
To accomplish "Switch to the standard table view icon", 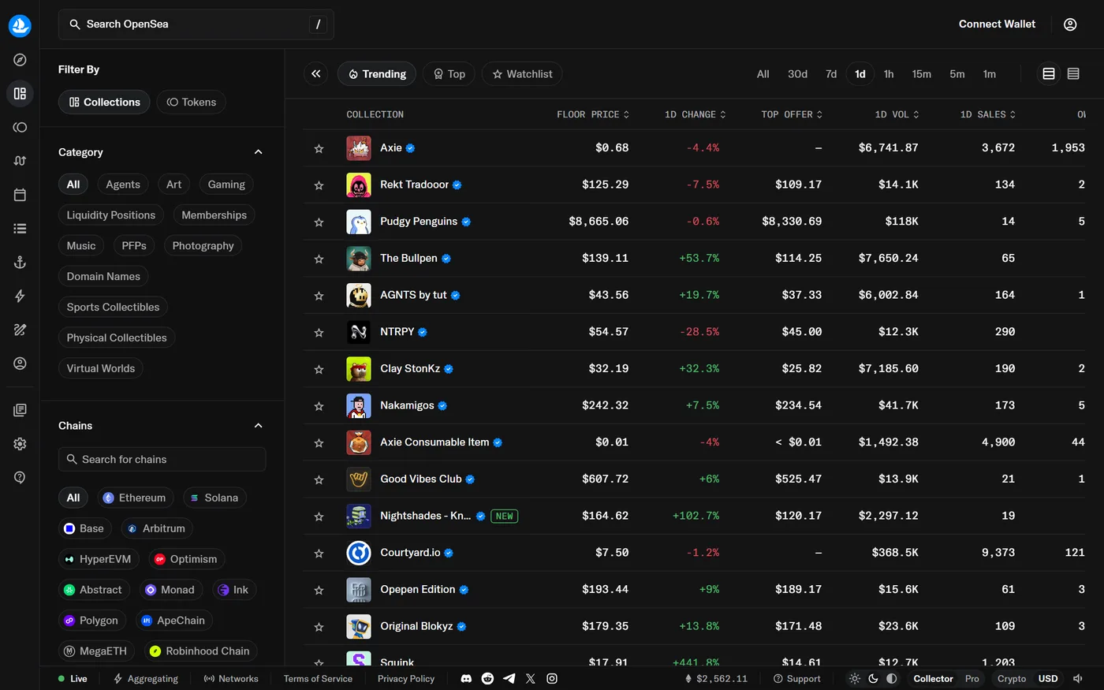I will pyautogui.click(x=1049, y=74).
